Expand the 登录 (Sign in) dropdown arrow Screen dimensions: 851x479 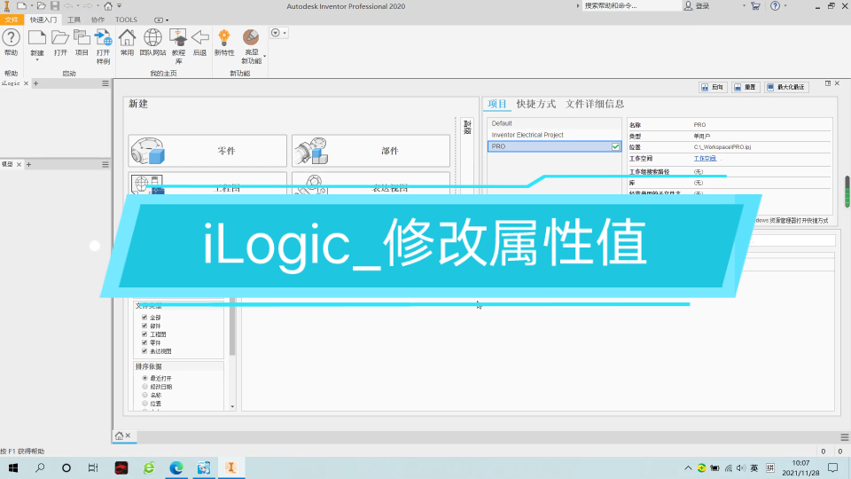744,6
